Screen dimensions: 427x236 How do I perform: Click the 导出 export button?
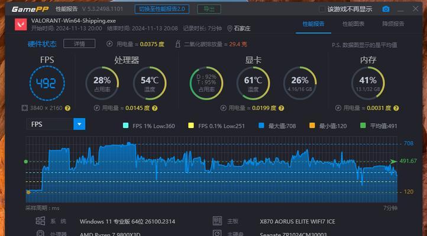click(x=209, y=9)
